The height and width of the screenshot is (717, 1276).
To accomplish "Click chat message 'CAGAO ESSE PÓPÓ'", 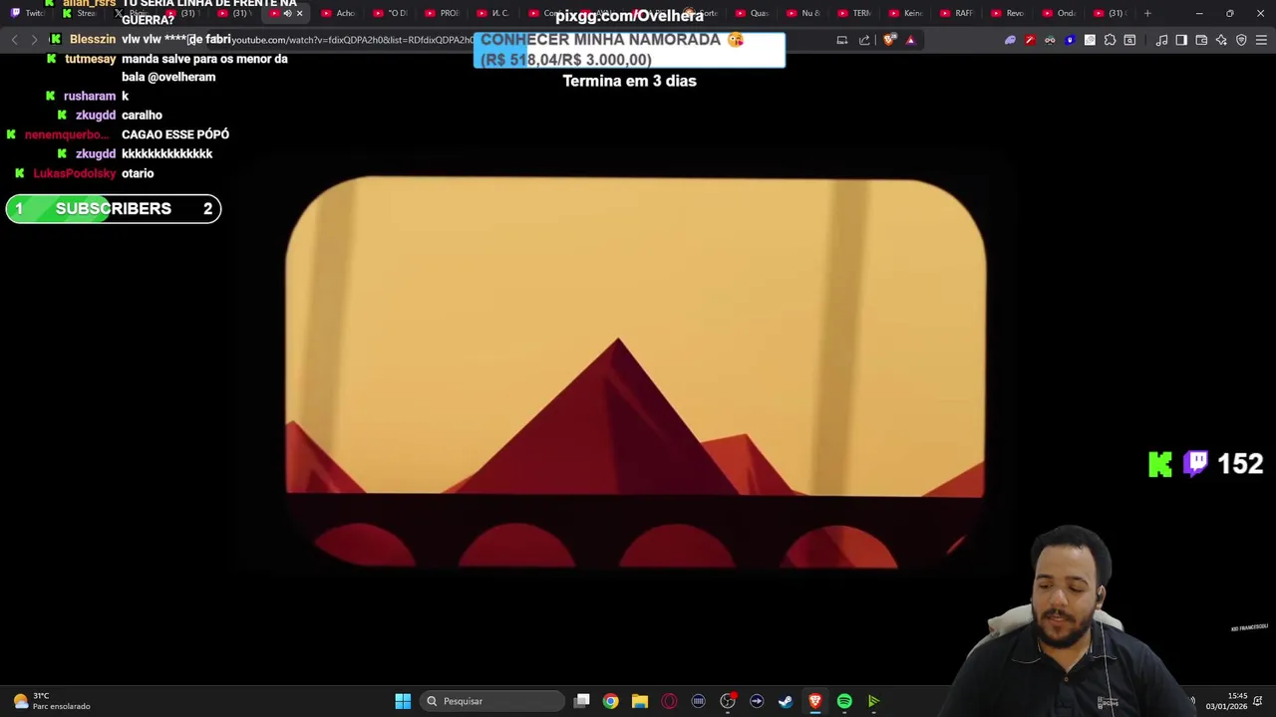I will tap(175, 134).
